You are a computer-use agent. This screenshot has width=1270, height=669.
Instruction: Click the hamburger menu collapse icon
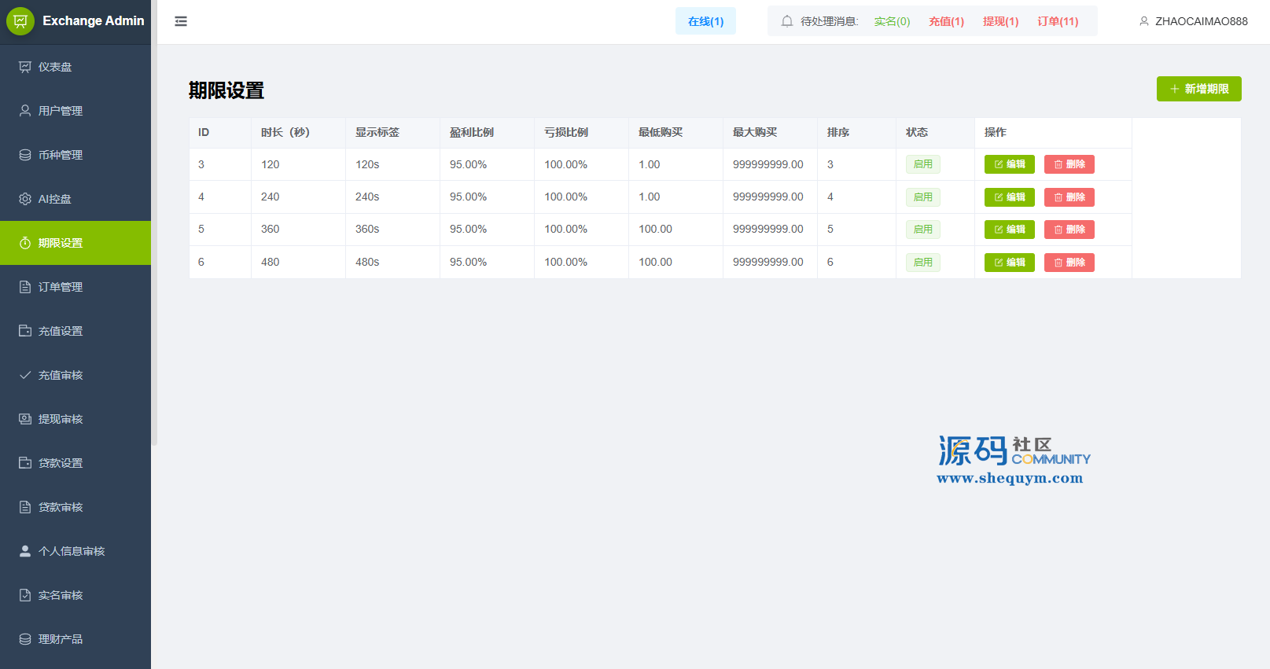pyautogui.click(x=181, y=21)
